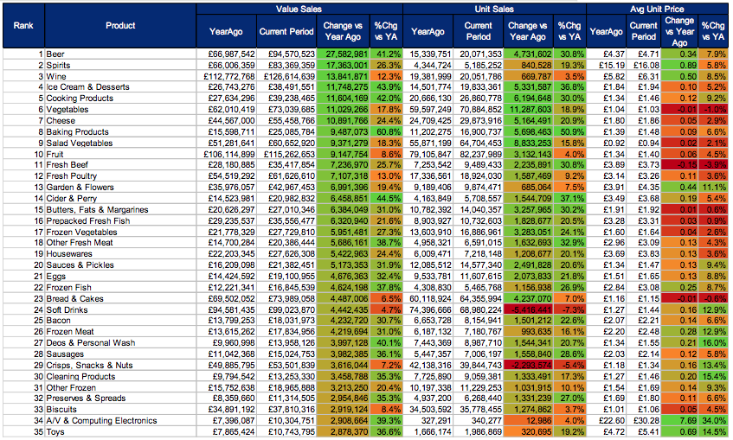This screenshot has height=440, width=733.
Task: Select the Cider & Perry cell
Action: coord(120,199)
